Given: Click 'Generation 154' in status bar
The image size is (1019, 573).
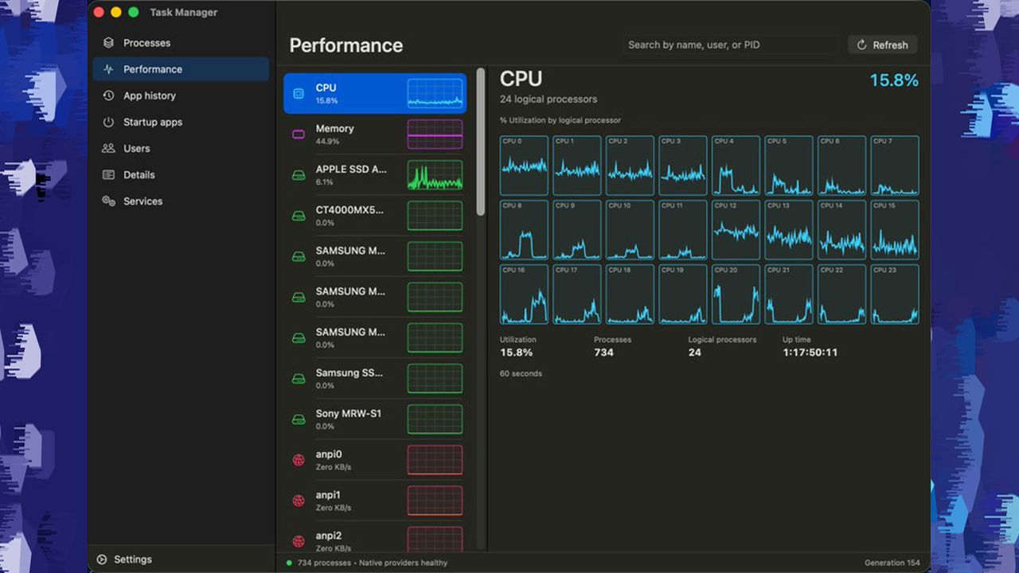Looking at the screenshot, I should click(x=892, y=563).
